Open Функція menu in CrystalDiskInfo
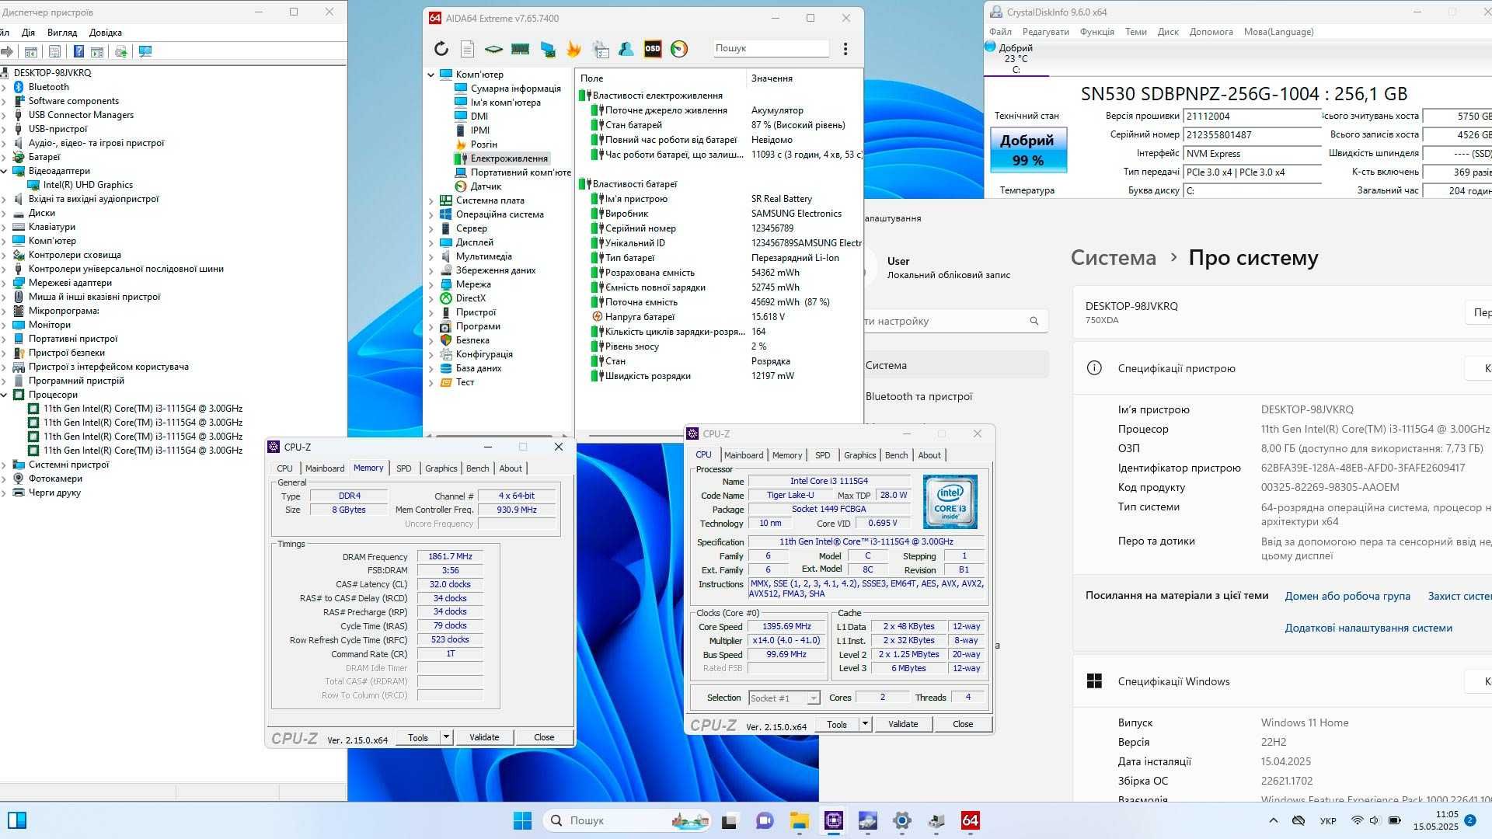The image size is (1492, 839). (1097, 32)
